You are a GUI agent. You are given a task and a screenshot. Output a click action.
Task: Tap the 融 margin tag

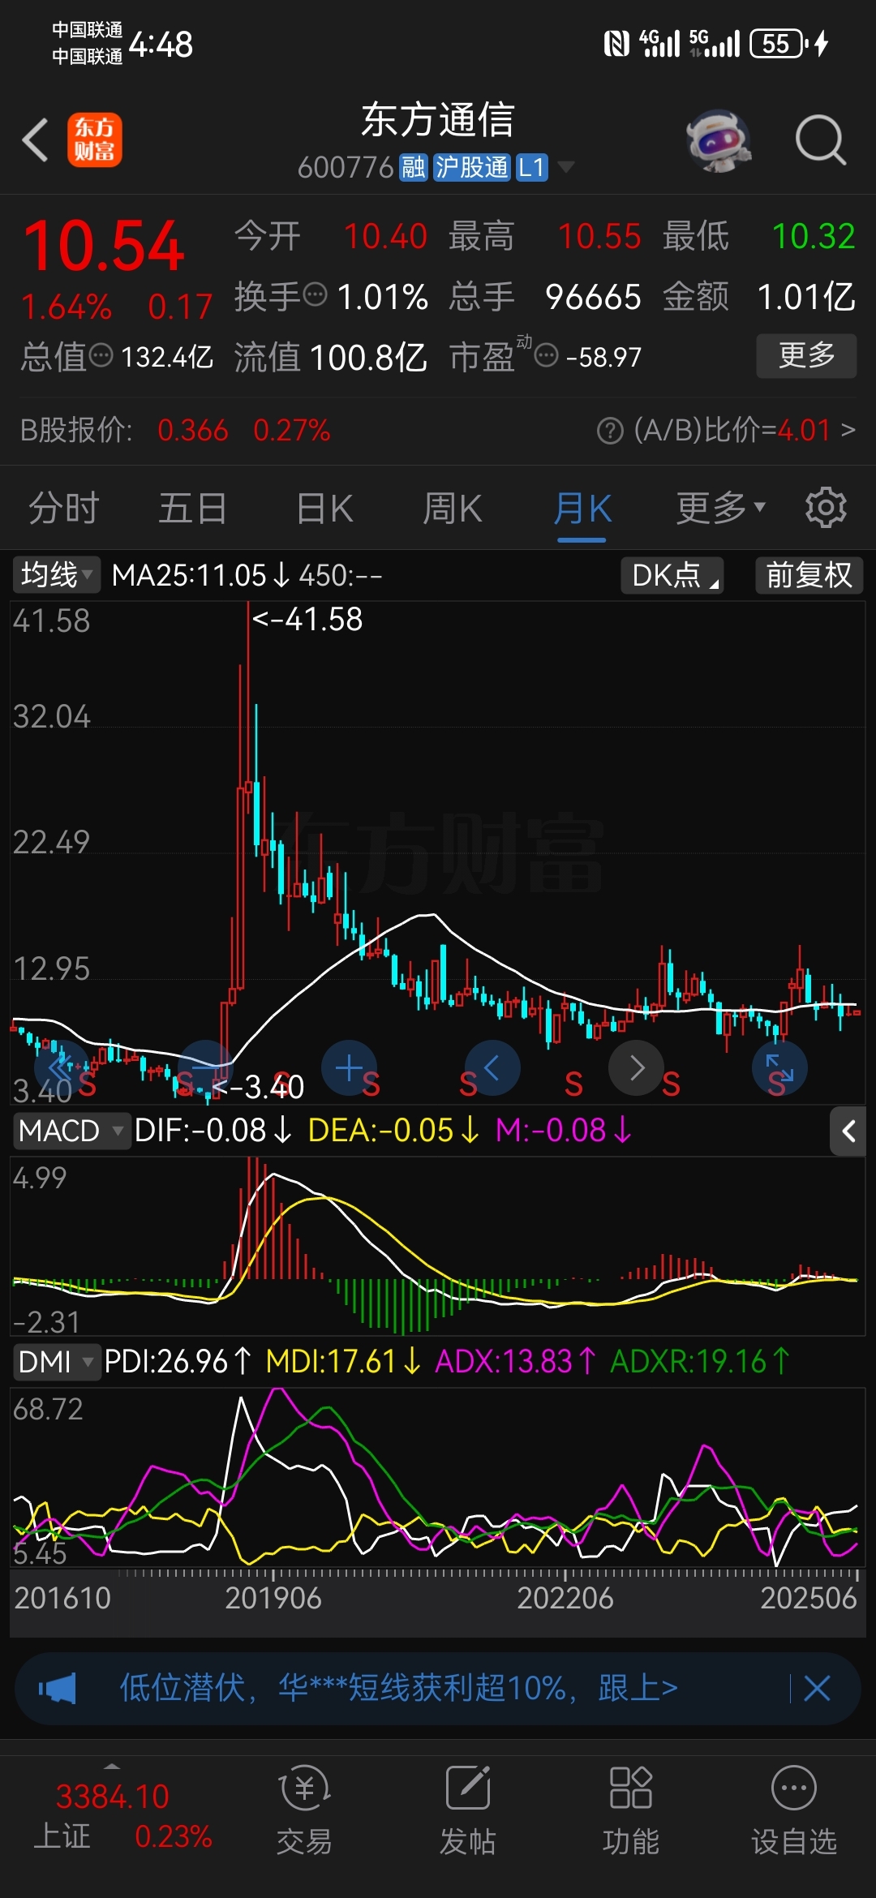point(413,167)
